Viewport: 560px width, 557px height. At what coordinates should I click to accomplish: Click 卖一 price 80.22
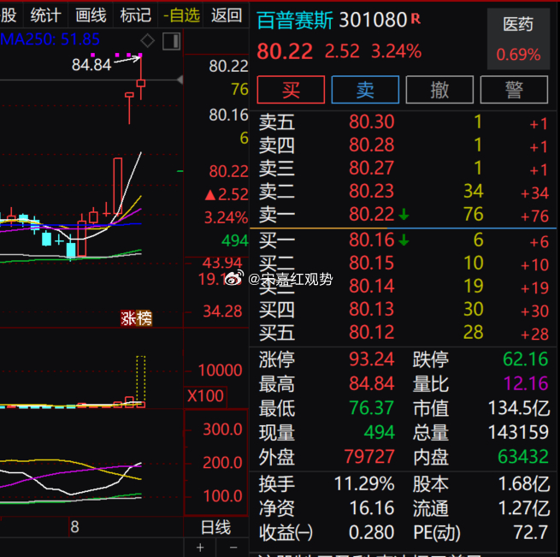[371, 215]
